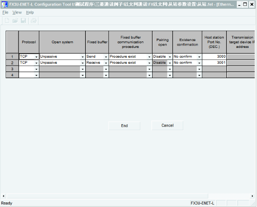Click the Cancel button
The image size is (257, 207).
(167, 126)
